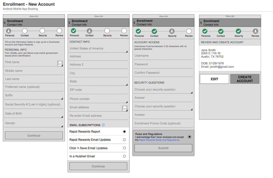This screenshot has height=178, width=273.
Task: Toggle the Rules and Regulations acknowledgment
Action: [189, 137]
